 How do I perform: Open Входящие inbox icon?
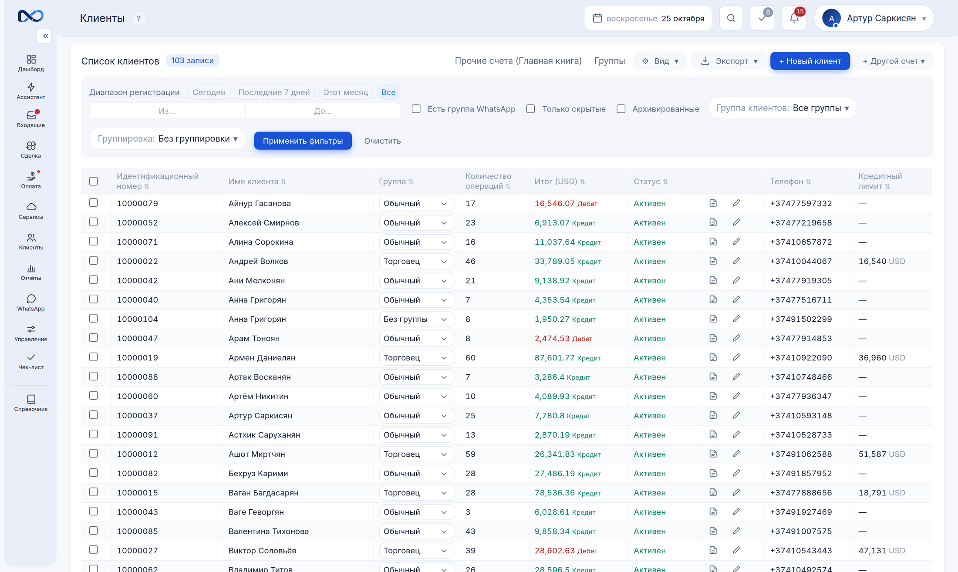click(x=31, y=119)
